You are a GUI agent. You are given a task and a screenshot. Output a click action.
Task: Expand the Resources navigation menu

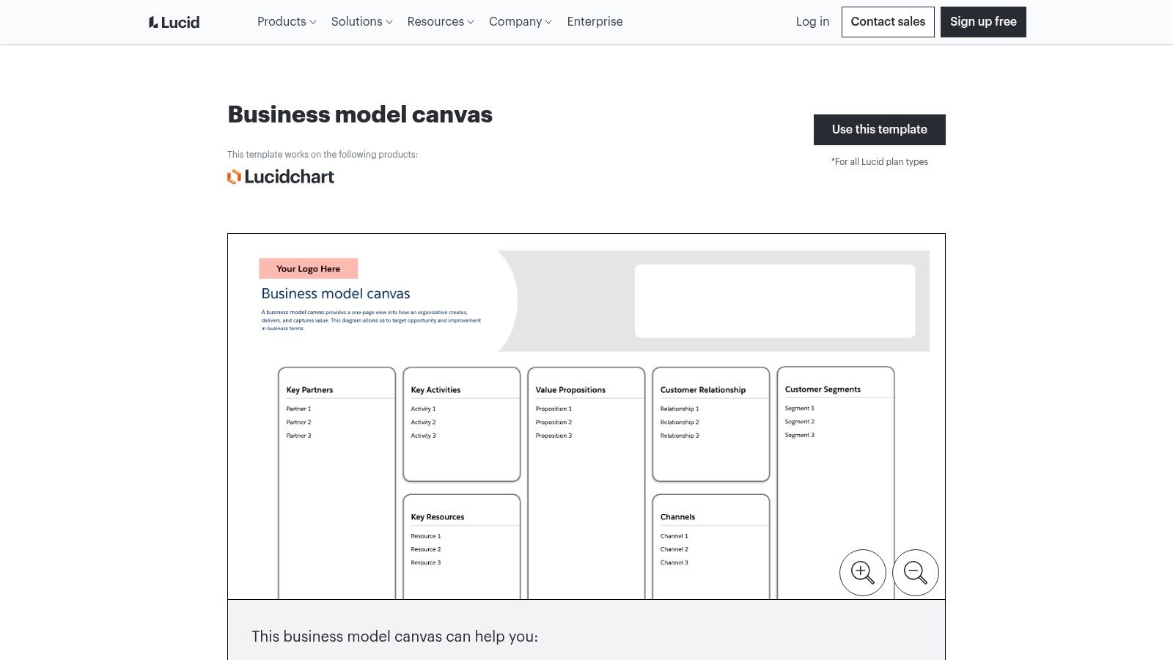440,22
